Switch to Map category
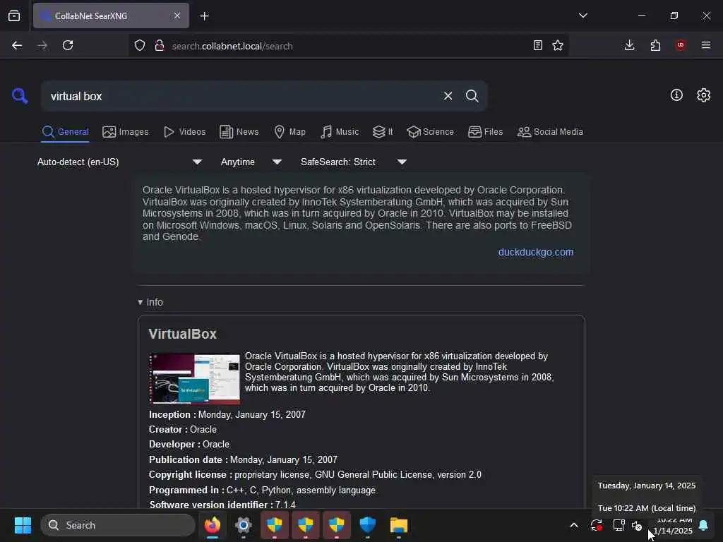 click(x=290, y=132)
